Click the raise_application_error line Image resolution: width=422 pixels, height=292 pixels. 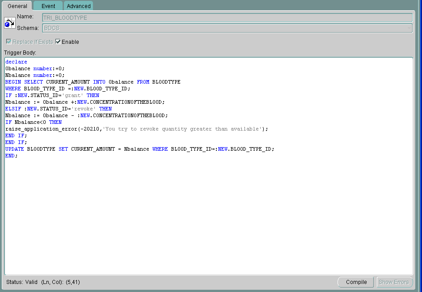coord(136,129)
